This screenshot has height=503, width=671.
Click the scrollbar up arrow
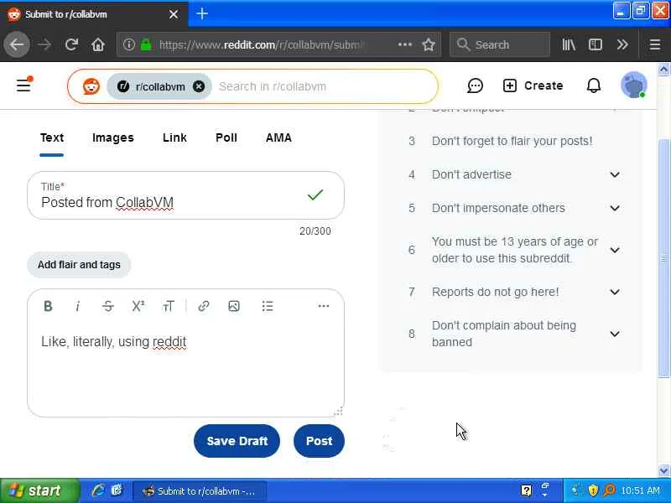point(663,69)
